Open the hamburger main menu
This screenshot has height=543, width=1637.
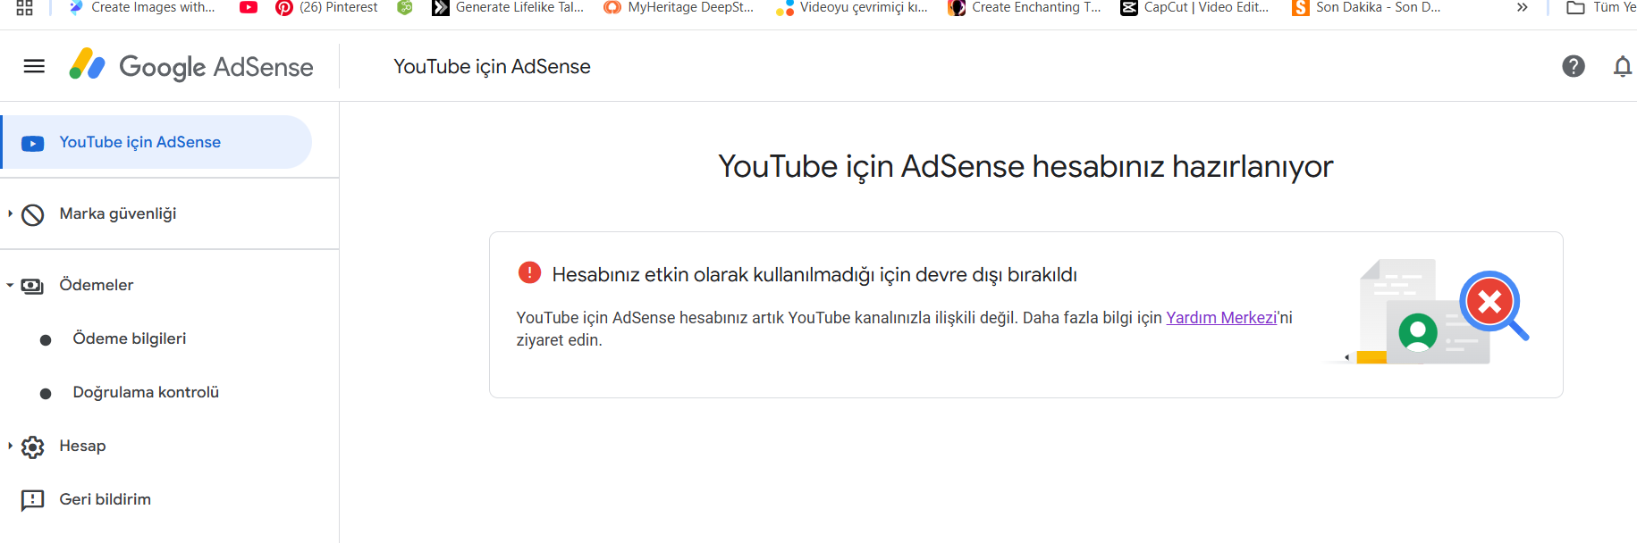tap(34, 66)
